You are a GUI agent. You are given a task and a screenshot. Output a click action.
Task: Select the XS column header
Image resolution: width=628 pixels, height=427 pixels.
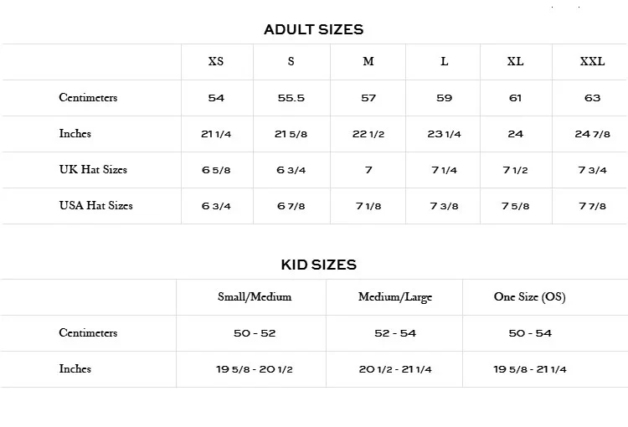click(216, 62)
